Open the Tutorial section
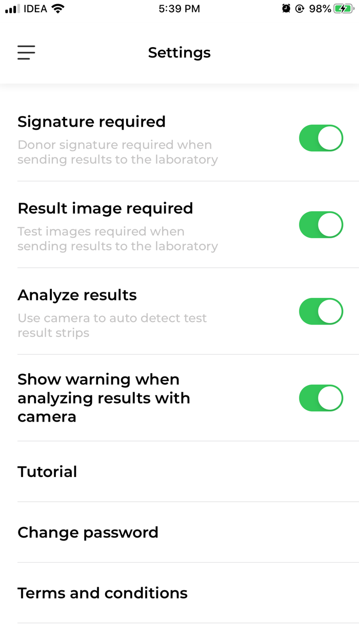This screenshot has height=638, width=359. coord(47,471)
